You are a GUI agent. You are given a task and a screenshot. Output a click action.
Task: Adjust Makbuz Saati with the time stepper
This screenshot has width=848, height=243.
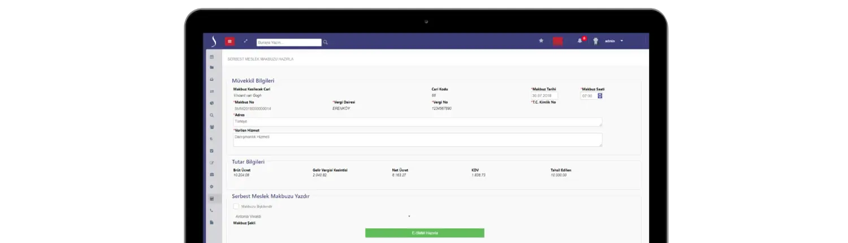tap(600, 96)
